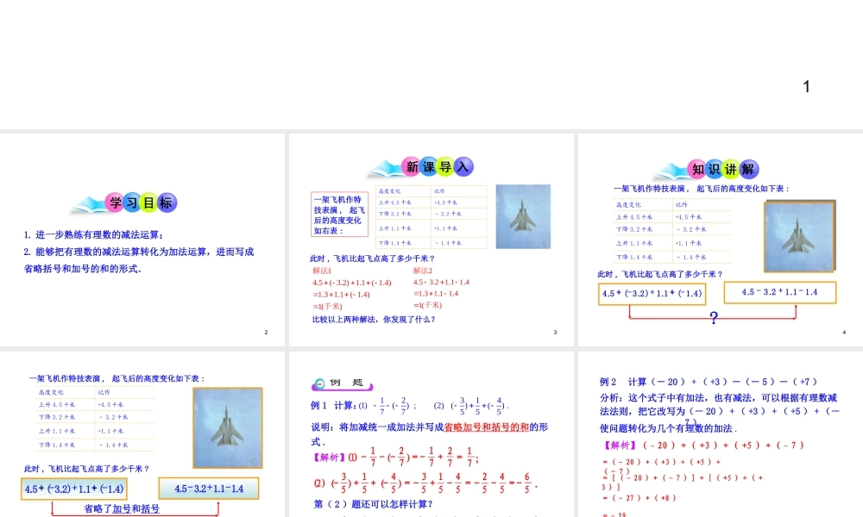The width and height of the screenshot is (863, 517).
Task: Click the yellow 课 ball in the 新课导入 banner
Action: (428, 165)
